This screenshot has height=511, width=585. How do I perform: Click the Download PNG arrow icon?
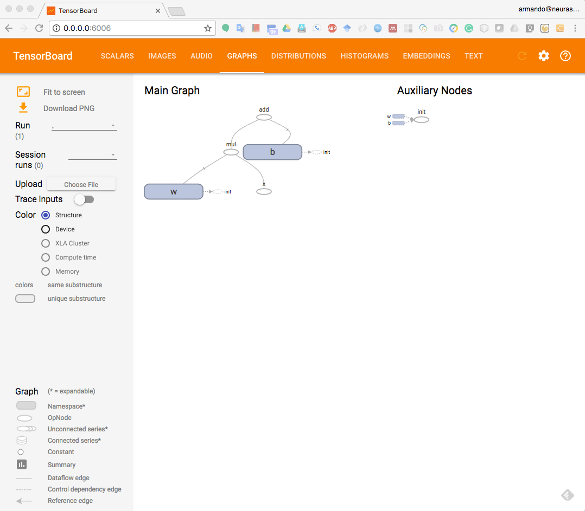point(23,108)
